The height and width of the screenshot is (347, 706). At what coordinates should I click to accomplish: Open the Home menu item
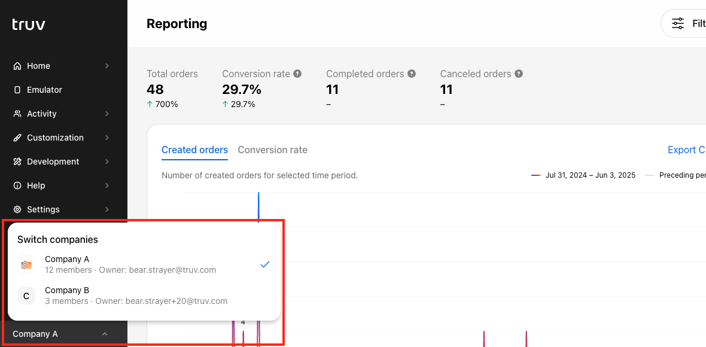click(x=62, y=66)
